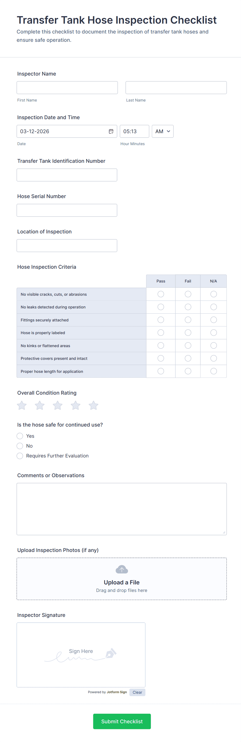The height and width of the screenshot is (742, 241).
Task: Mark 'Hose is properly labeled' as N/A
Action: pos(213,333)
